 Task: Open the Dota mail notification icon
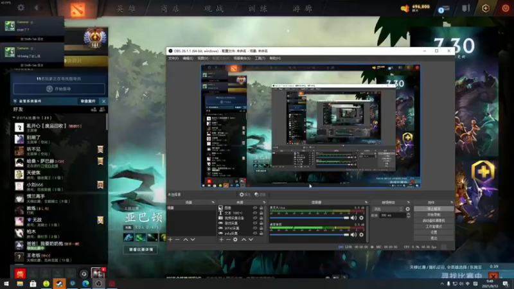tap(443, 9)
